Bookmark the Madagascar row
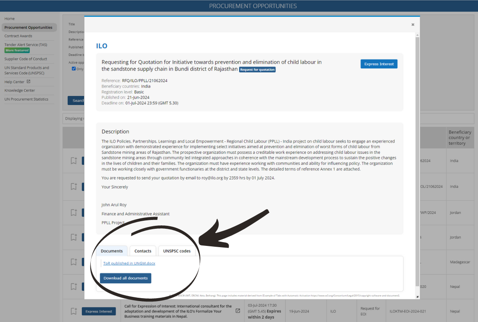This screenshot has width=478, height=322. [x=74, y=262]
